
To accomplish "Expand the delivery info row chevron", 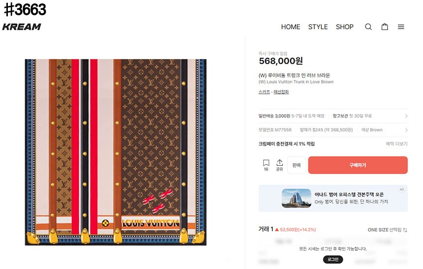I will [406, 116].
